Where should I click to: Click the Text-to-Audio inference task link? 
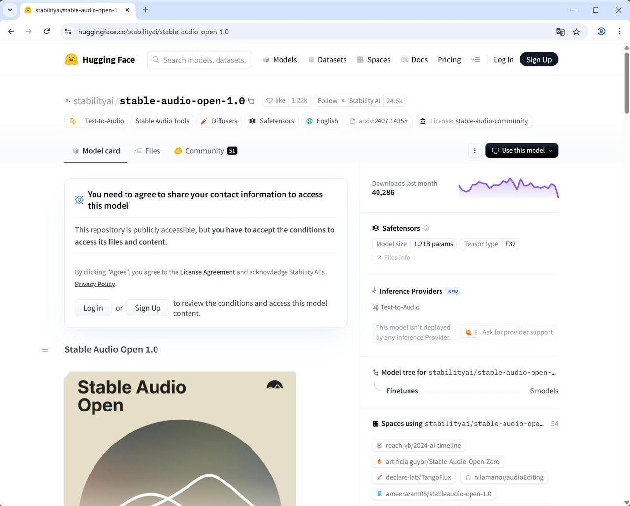click(x=396, y=307)
